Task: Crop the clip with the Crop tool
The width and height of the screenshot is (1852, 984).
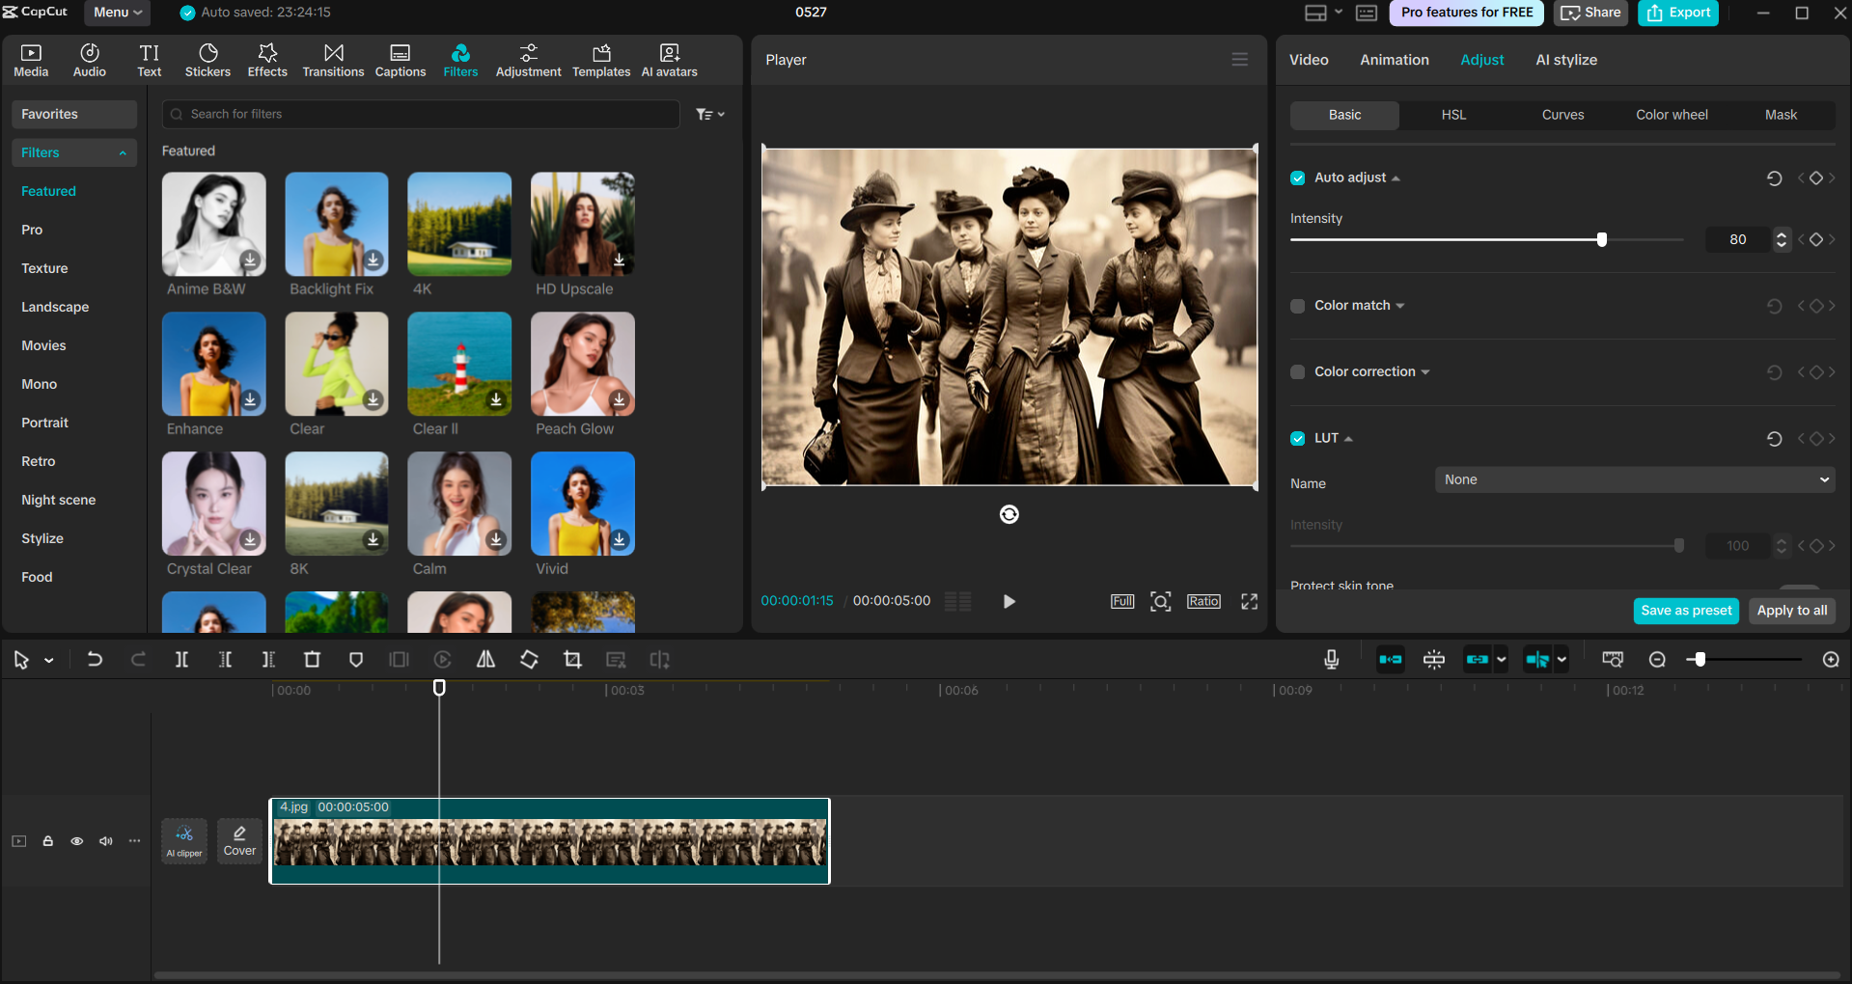Action: [x=572, y=660]
